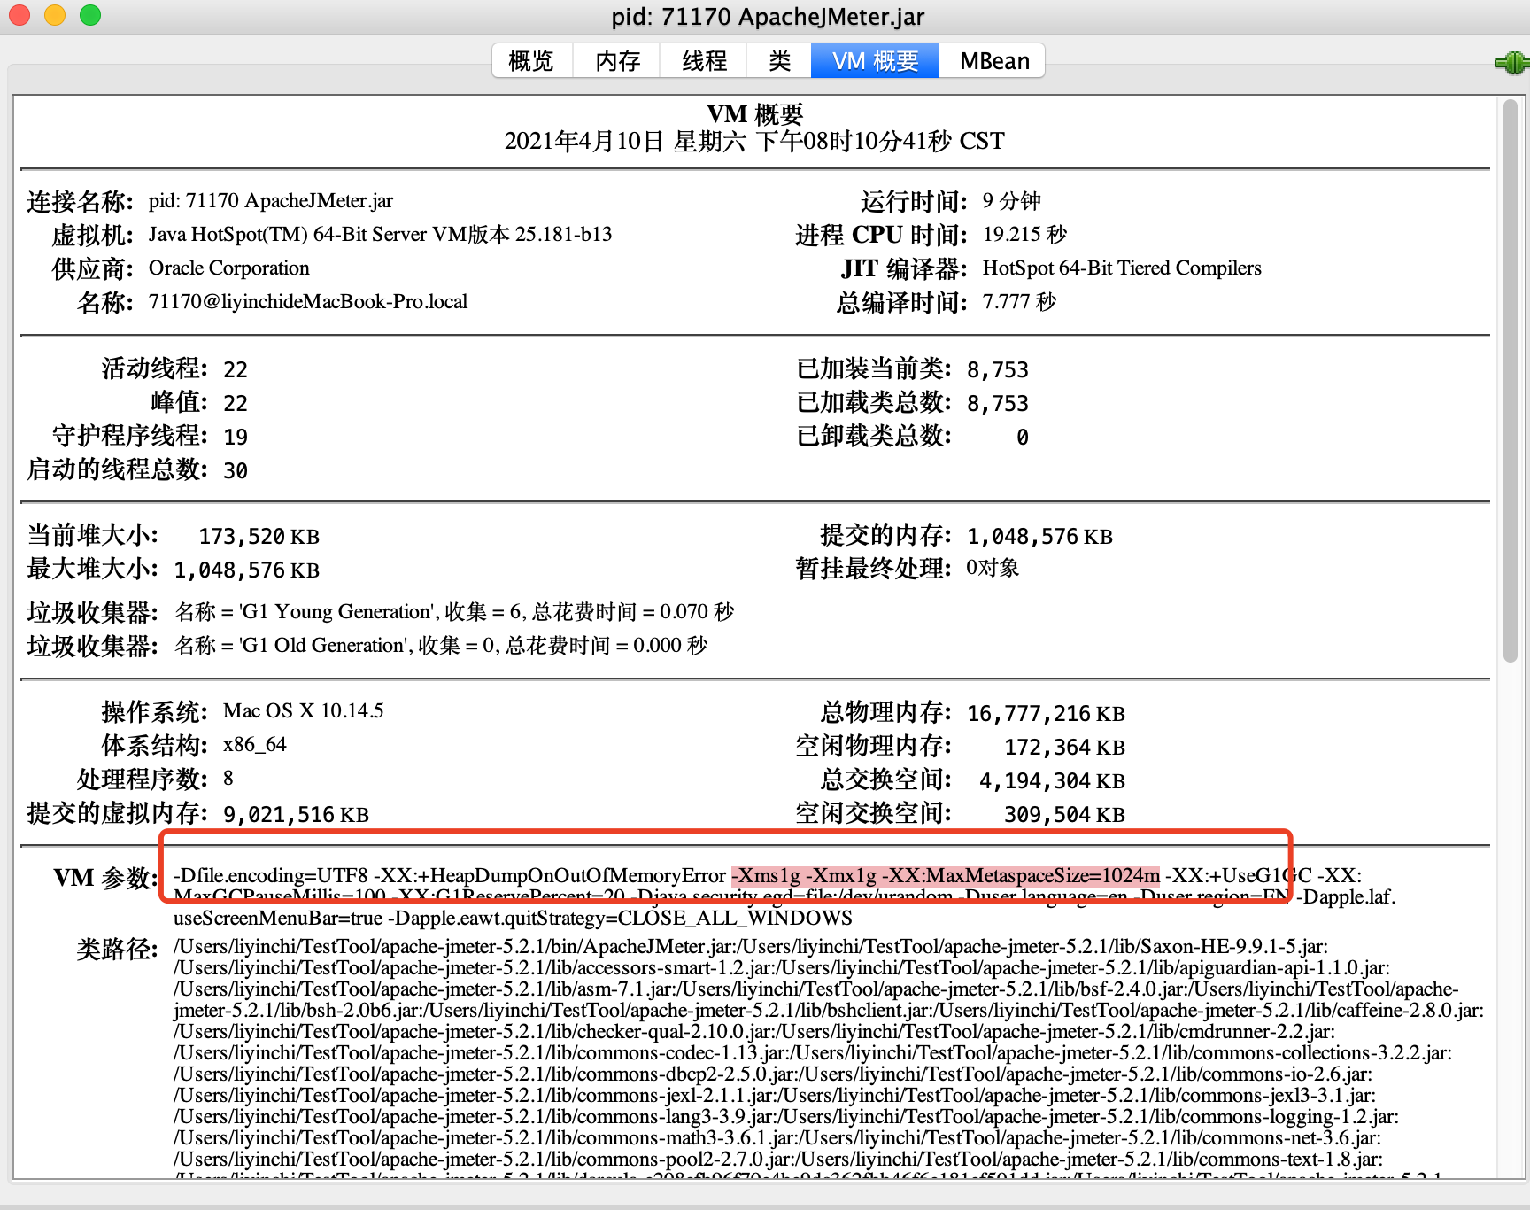Select the VM 概要 tab
The image size is (1530, 1210).
pos(875,61)
